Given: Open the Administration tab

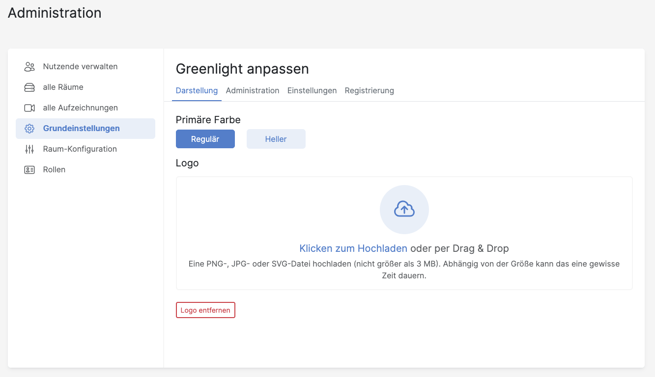Looking at the screenshot, I should 253,91.
